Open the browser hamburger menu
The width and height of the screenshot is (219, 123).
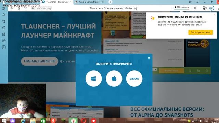[197, 2]
